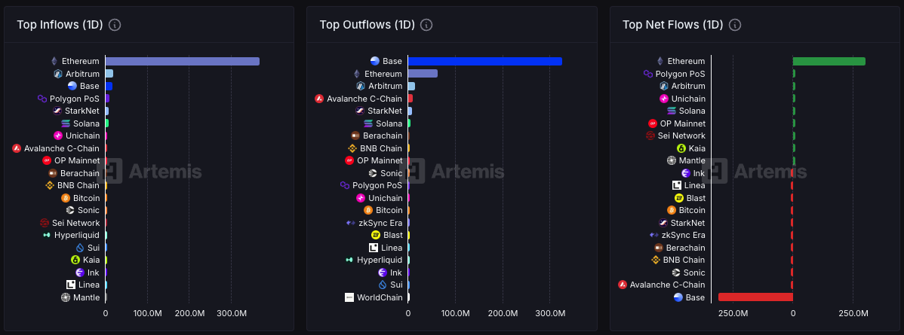Click the Top Outflows (1D) title
The height and width of the screenshot is (335, 904).
(367, 25)
